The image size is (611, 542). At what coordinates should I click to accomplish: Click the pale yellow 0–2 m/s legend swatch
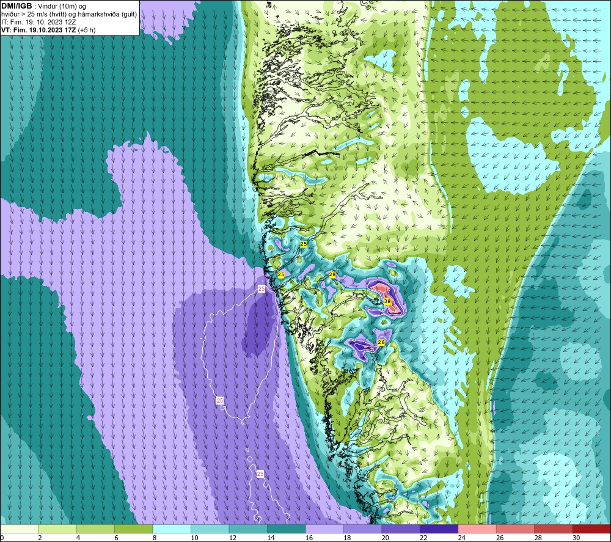[19, 529]
